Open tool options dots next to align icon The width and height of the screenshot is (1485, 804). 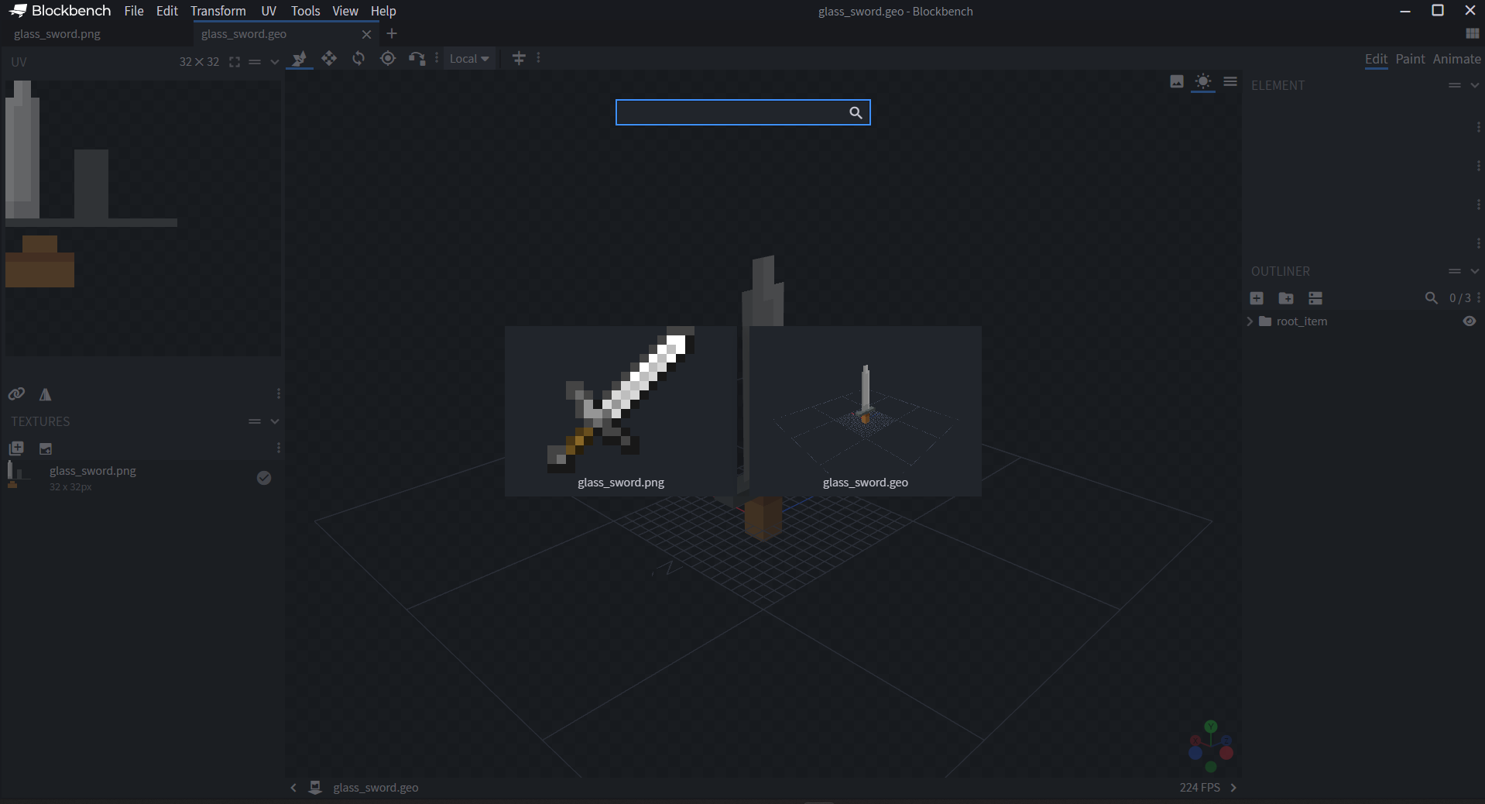(539, 59)
